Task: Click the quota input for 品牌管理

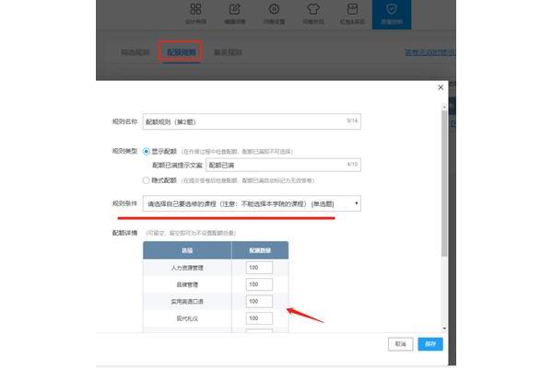Action: [x=259, y=284]
